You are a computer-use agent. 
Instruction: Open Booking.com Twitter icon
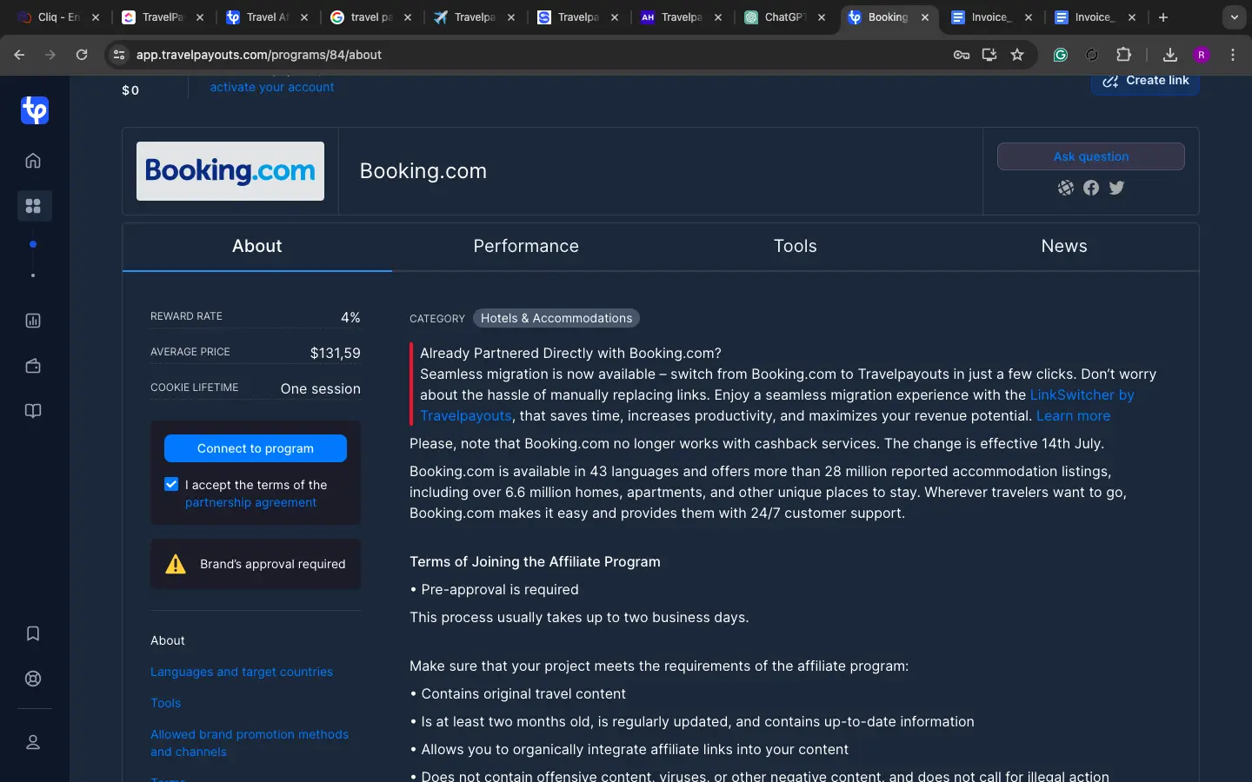click(x=1117, y=188)
